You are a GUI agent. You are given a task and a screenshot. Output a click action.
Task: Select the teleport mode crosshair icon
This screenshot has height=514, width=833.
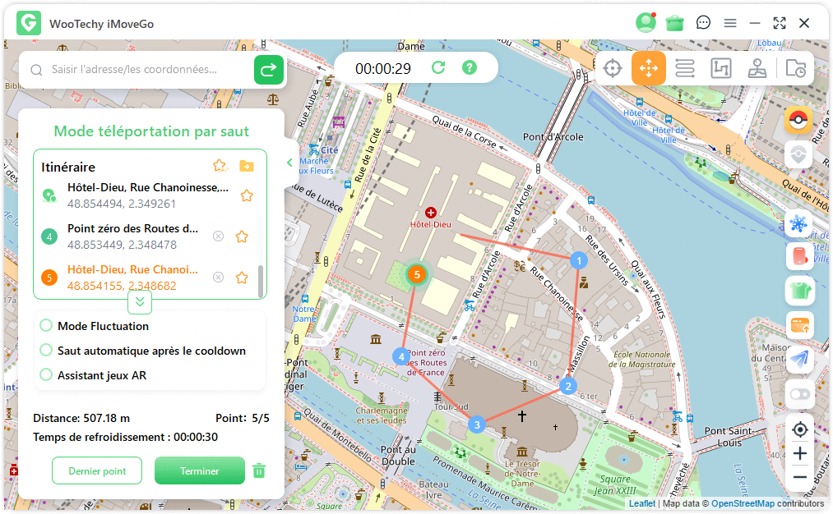pos(613,68)
